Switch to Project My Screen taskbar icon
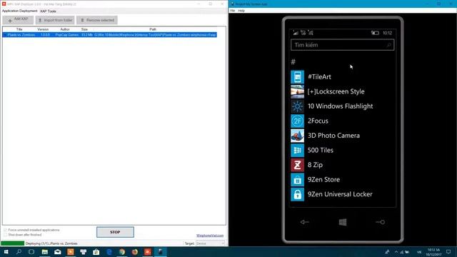 [160, 252]
